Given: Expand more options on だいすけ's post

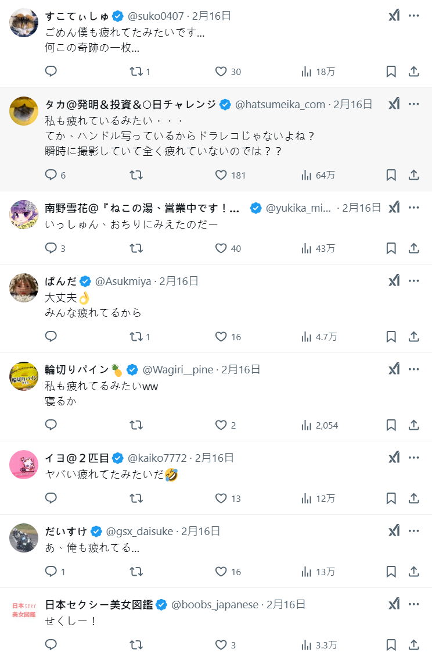Looking at the screenshot, I should (414, 531).
